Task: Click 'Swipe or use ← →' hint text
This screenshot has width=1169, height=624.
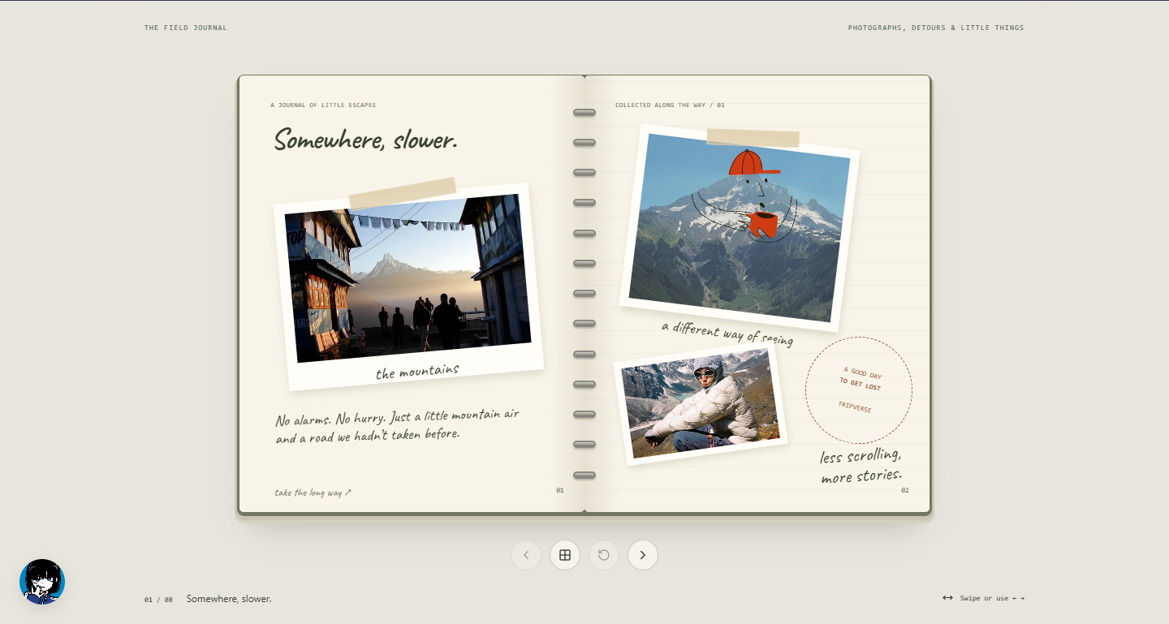Action: point(992,598)
